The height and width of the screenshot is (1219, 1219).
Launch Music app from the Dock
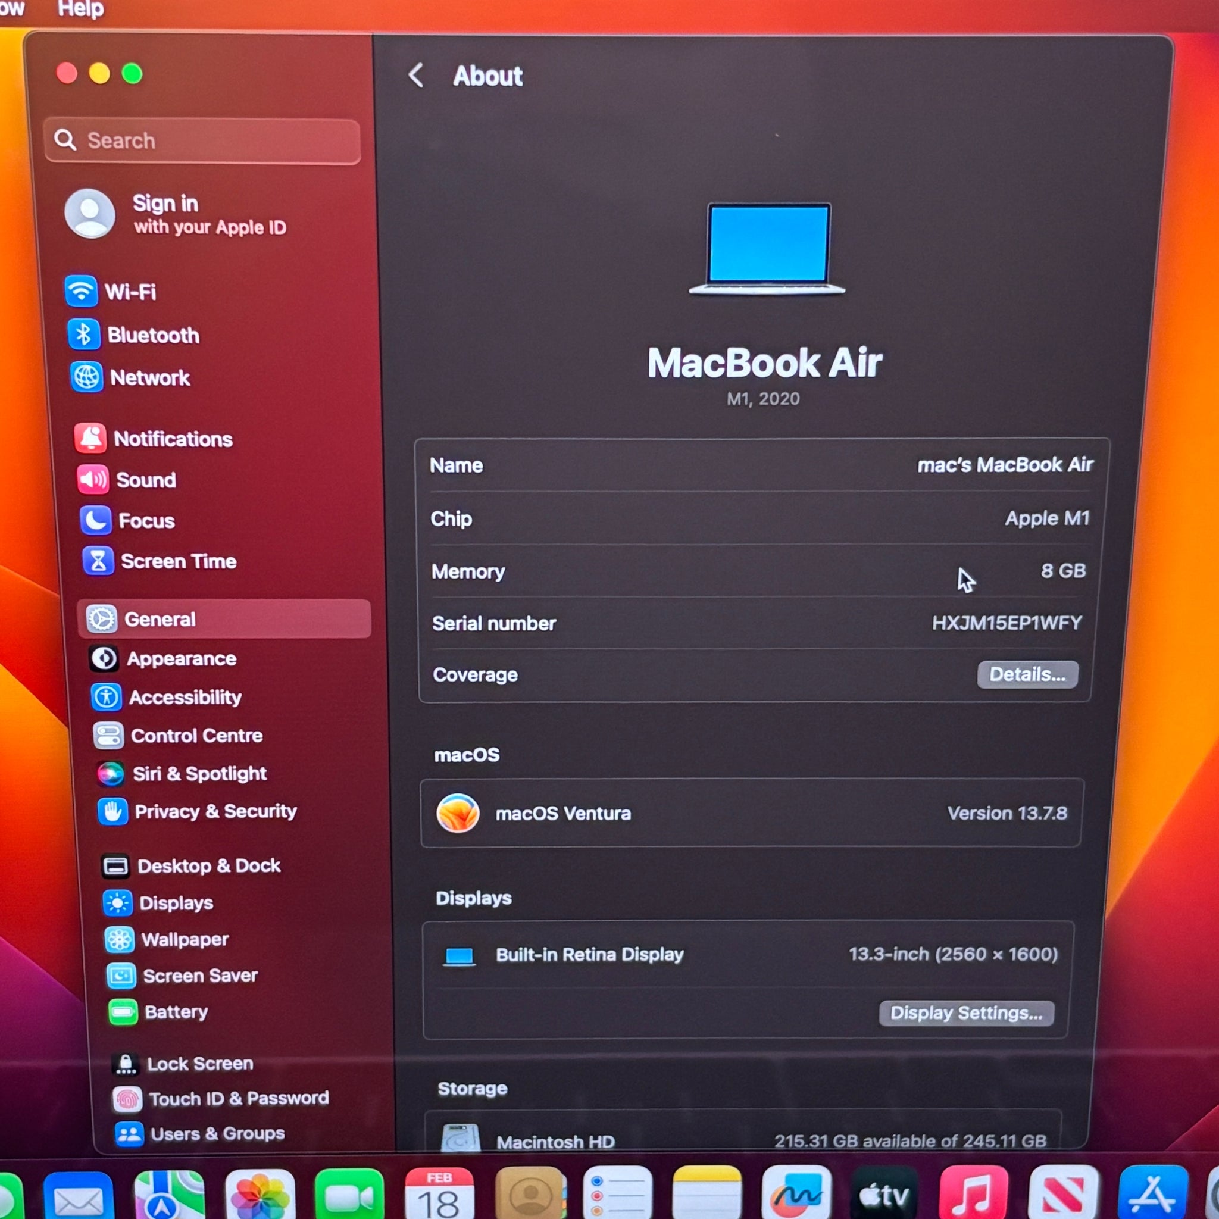973,1195
